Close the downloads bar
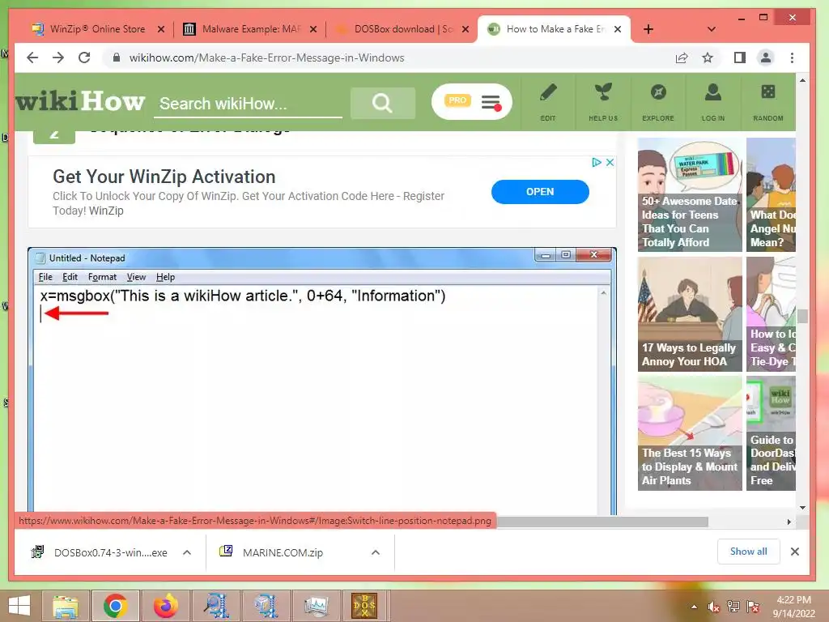Viewport: 829px width, 622px height. [795, 551]
